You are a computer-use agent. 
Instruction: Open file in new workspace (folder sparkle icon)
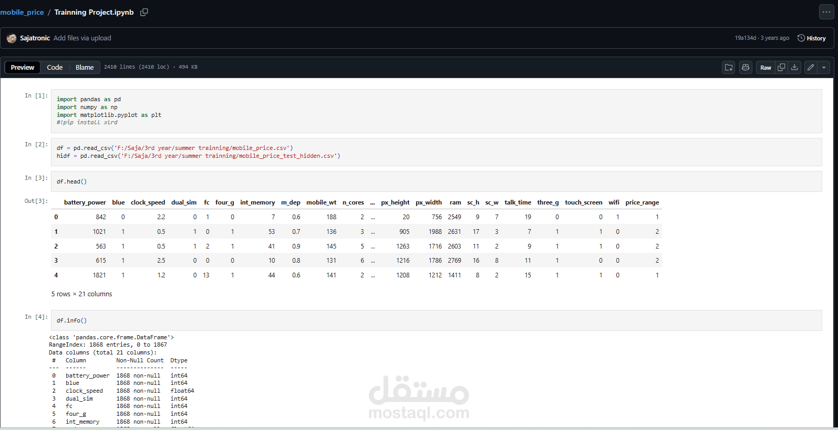click(729, 68)
